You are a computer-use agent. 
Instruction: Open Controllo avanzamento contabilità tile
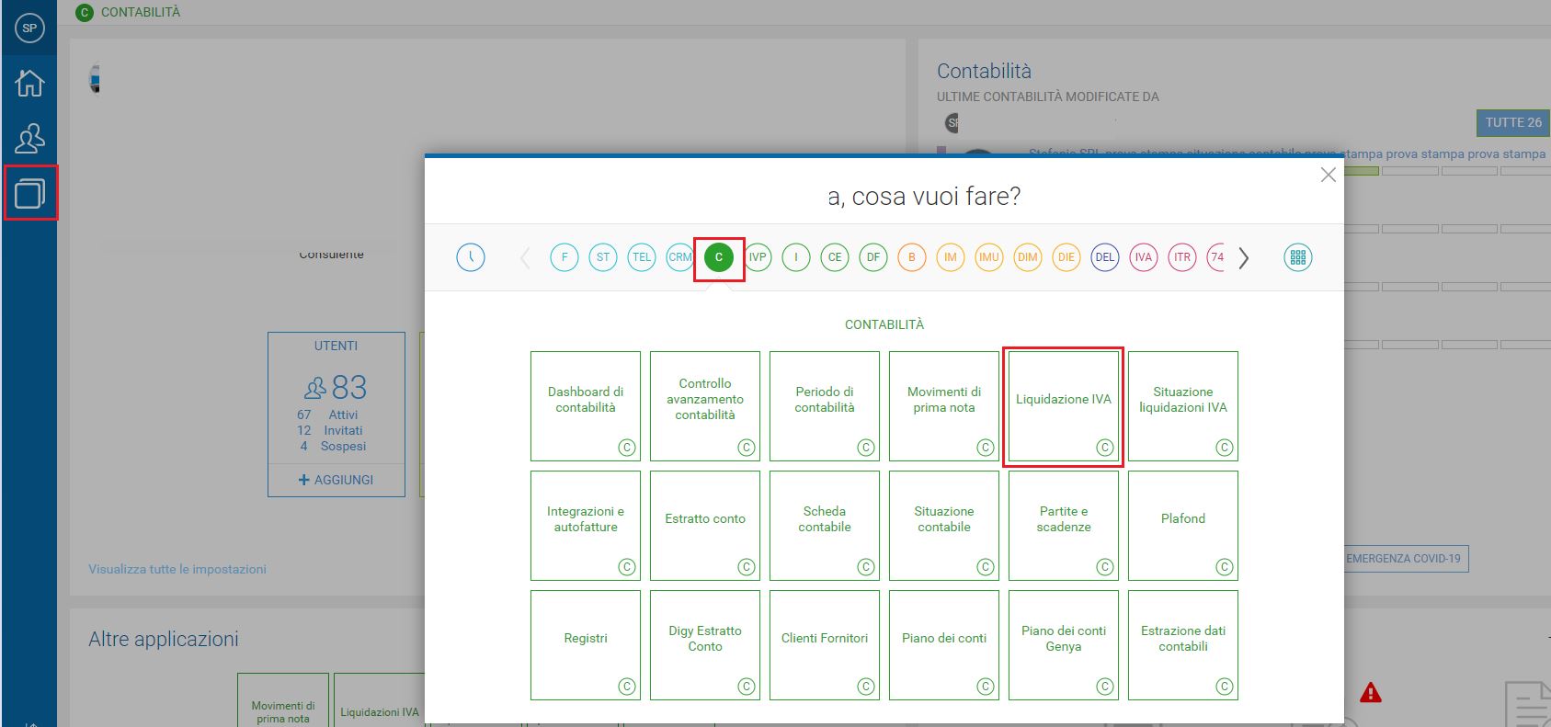click(x=705, y=406)
